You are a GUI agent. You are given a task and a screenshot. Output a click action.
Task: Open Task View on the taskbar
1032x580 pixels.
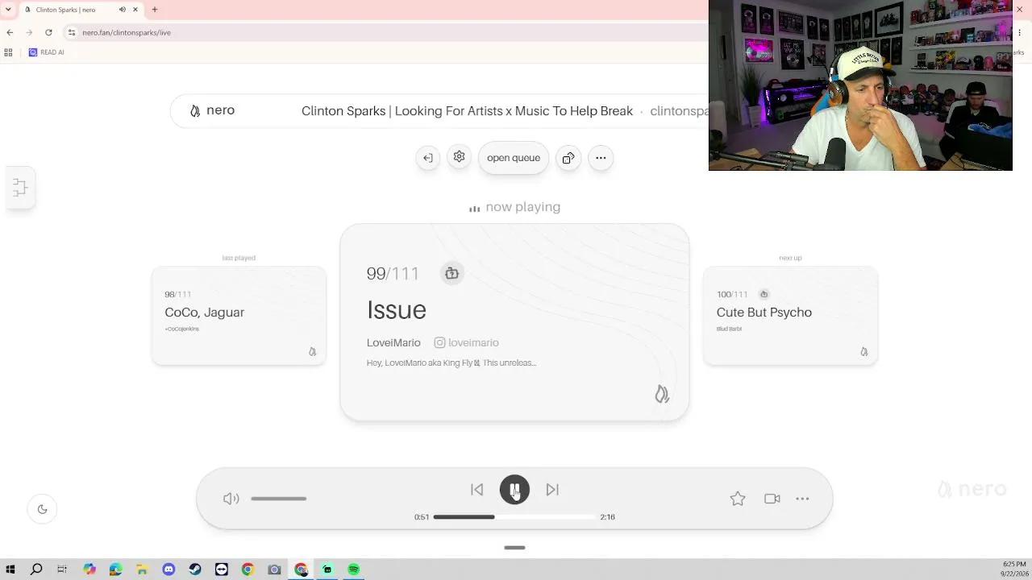click(62, 570)
